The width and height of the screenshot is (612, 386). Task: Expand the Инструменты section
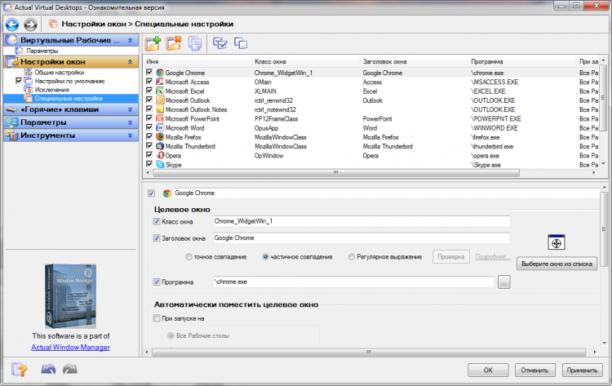tap(130, 135)
